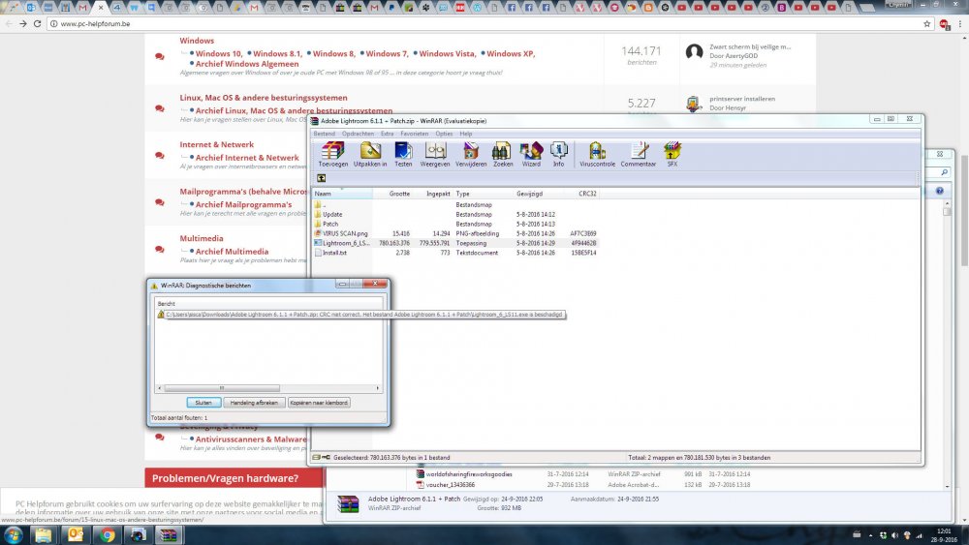
Task: Open the Windows 10 forum link
Action: (219, 54)
